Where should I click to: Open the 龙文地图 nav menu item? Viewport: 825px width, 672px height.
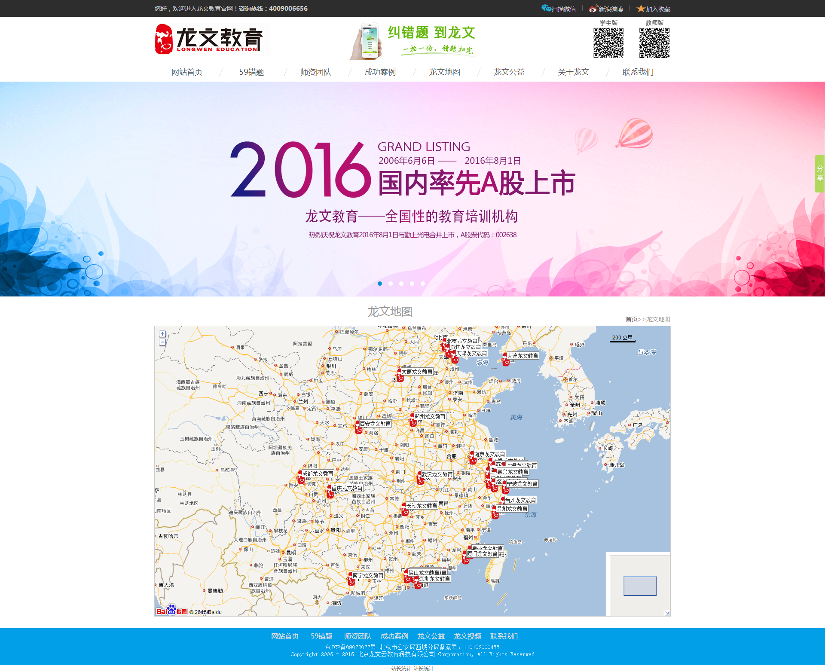point(445,72)
